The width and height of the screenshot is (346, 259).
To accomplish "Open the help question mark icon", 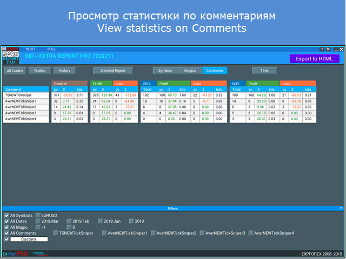I will pyautogui.click(x=322, y=49).
